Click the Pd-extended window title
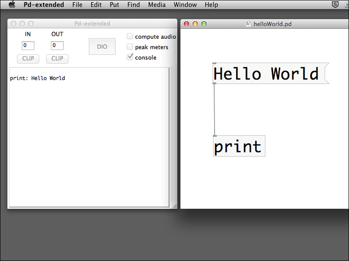The width and height of the screenshot is (349, 261). [x=92, y=24]
